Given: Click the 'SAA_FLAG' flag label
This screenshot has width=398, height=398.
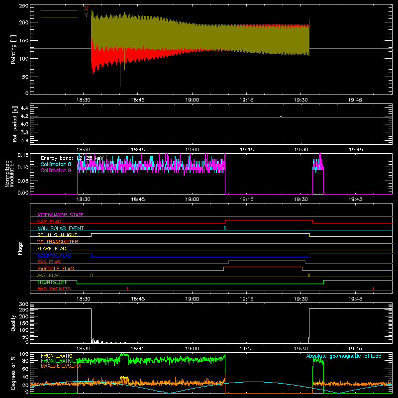Looking at the screenshot, I should point(49,262).
